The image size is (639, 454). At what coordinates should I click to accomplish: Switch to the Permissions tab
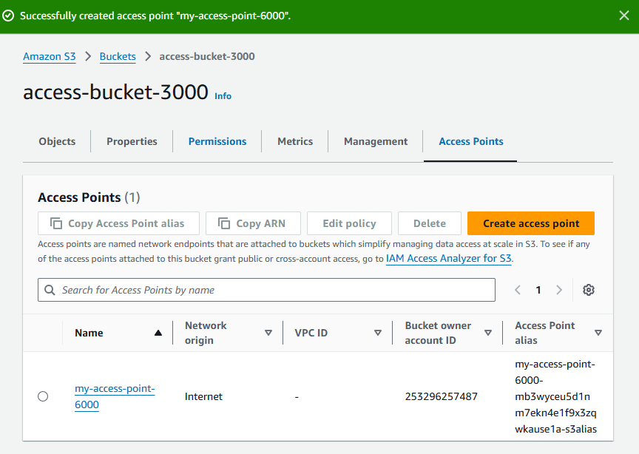217,141
